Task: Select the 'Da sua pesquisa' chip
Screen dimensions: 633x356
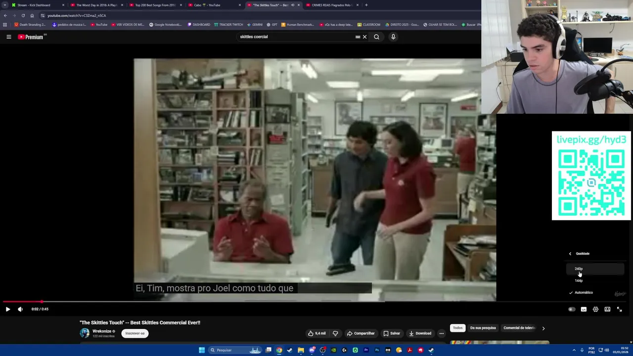Action: click(x=483, y=328)
